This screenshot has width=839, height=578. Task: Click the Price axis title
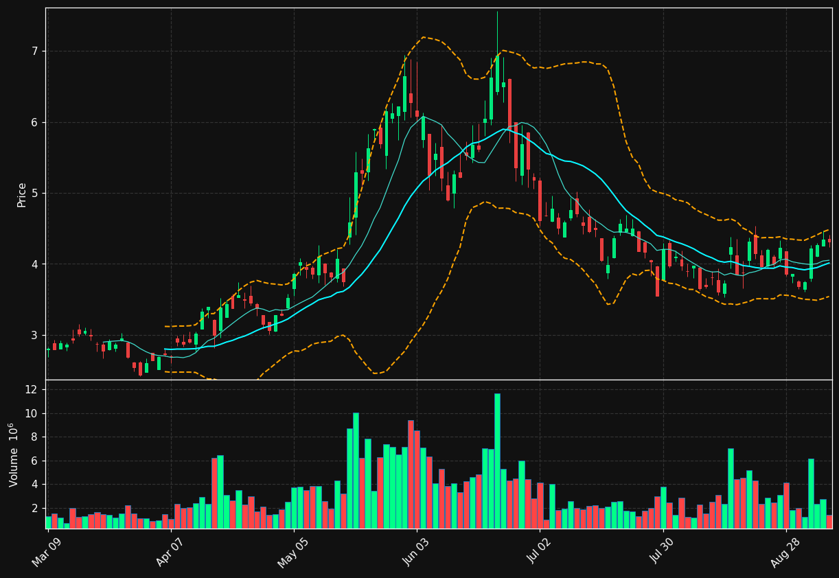coord(22,194)
